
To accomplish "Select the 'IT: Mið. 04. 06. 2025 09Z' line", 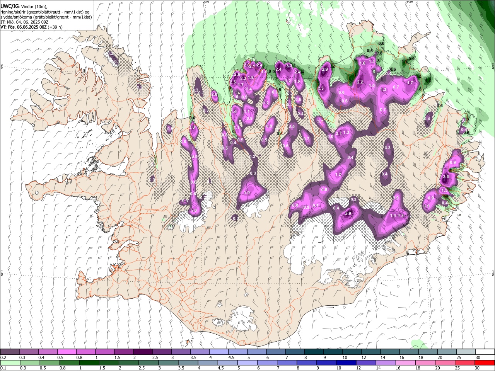I will coord(24,22).
